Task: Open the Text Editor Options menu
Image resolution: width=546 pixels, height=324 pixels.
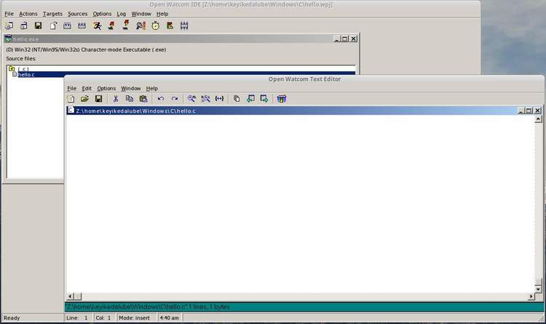Action: (106, 89)
